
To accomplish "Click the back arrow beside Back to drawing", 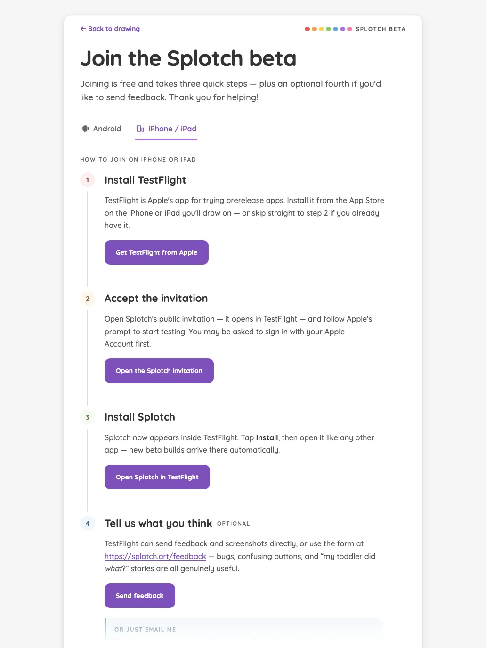I will click(83, 29).
